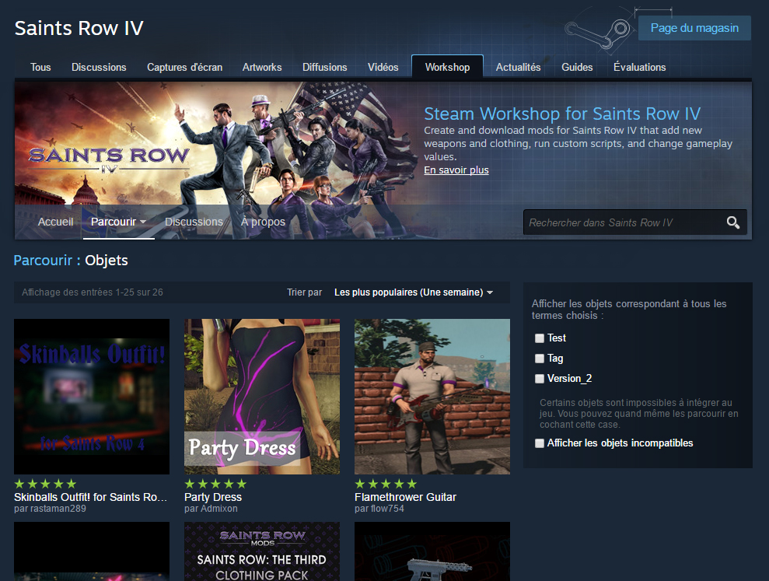Select the Guides tab

click(x=577, y=67)
